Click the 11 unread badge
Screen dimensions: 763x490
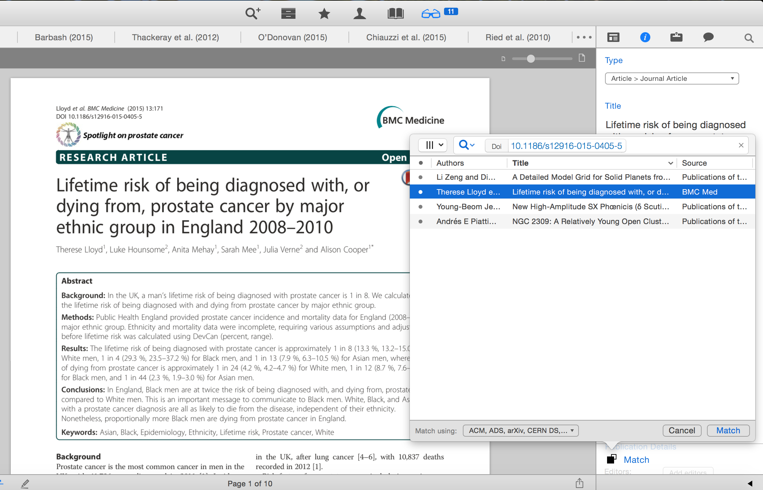pos(451,11)
